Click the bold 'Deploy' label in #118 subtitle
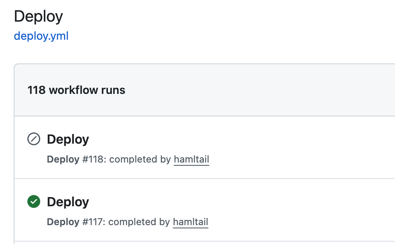Image resolution: width=395 pixels, height=244 pixels. (x=63, y=159)
